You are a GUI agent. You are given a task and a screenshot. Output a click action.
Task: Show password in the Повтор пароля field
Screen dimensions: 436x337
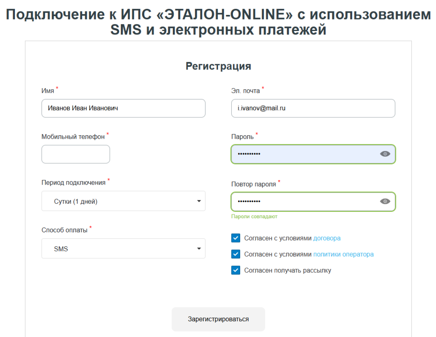(385, 201)
